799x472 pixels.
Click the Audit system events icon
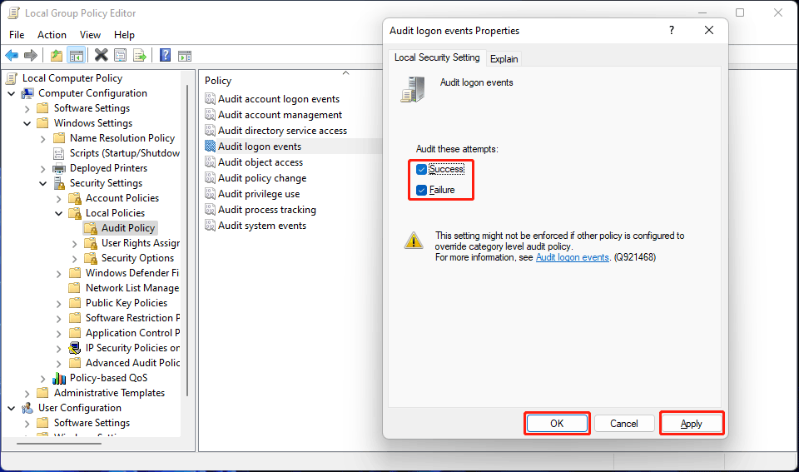pyautogui.click(x=210, y=226)
